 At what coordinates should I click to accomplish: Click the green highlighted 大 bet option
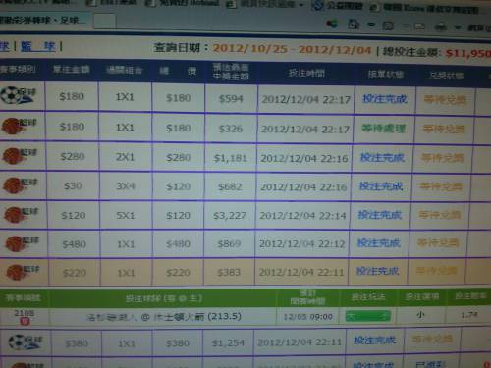tap(368, 316)
